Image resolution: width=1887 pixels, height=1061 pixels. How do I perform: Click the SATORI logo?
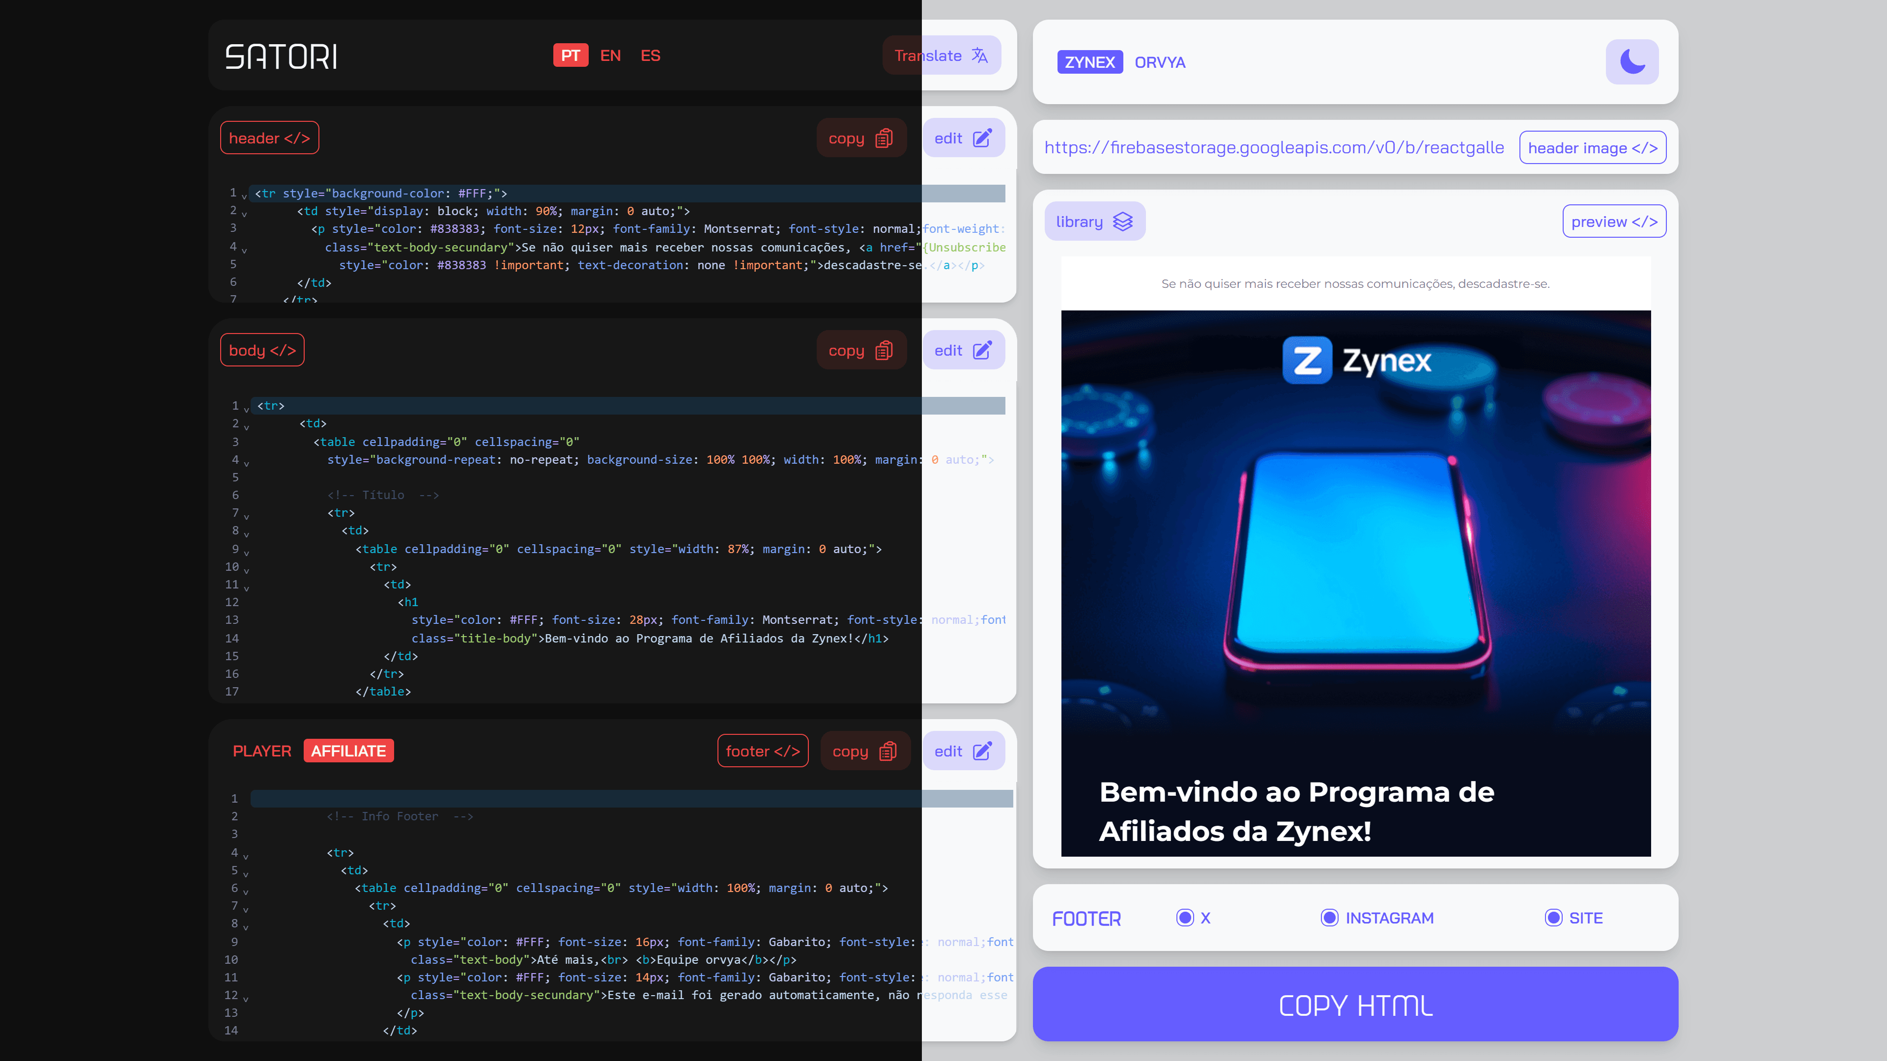[281, 56]
